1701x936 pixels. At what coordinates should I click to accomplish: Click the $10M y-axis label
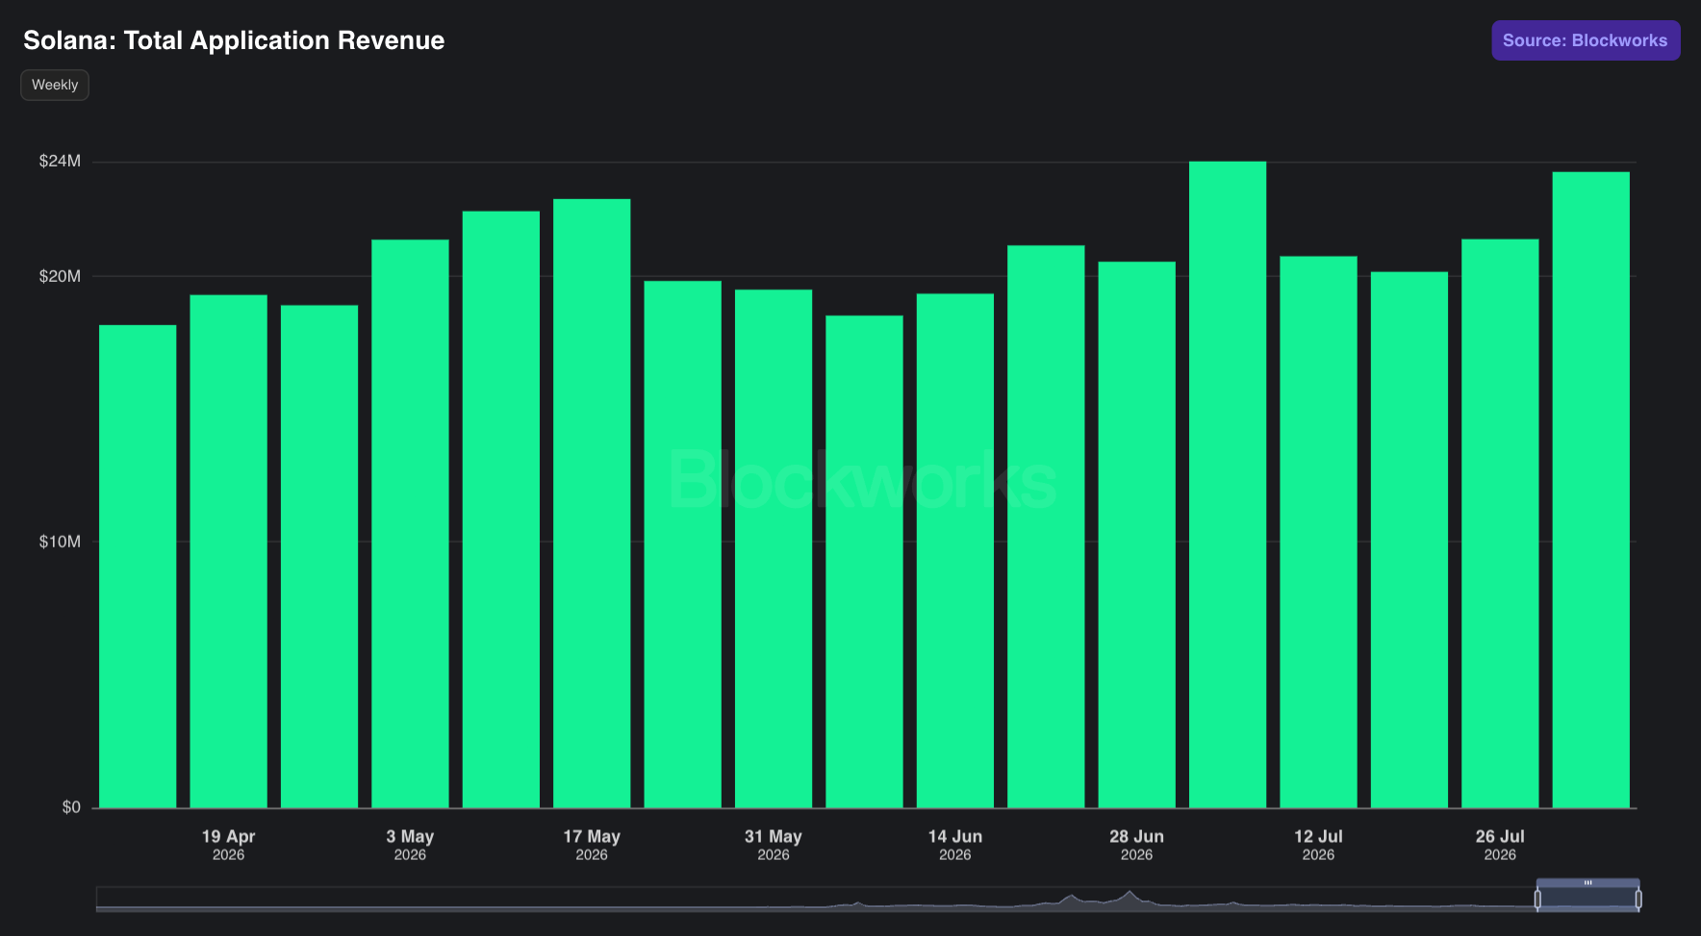pos(60,543)
